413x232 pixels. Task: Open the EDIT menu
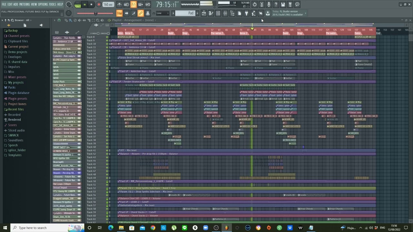tap(10, 4)
